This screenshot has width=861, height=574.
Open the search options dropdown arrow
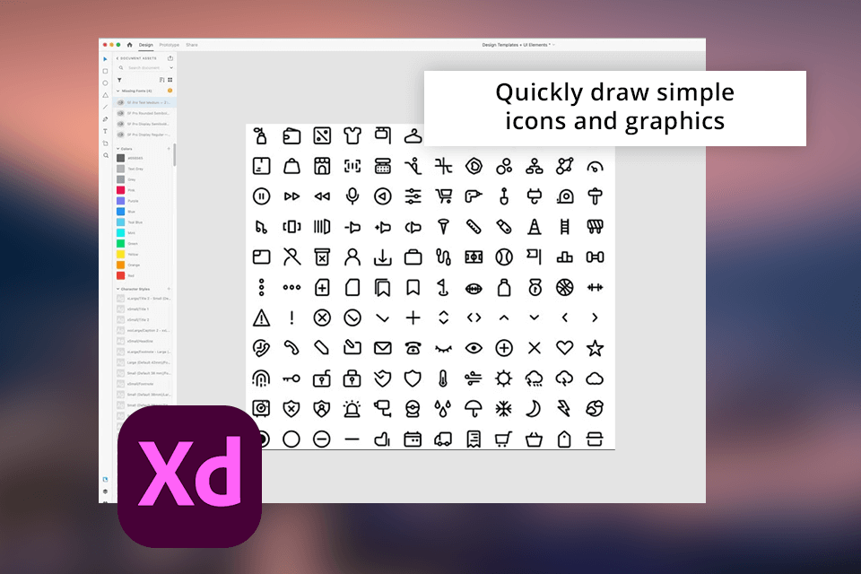[x=171, y=67]
